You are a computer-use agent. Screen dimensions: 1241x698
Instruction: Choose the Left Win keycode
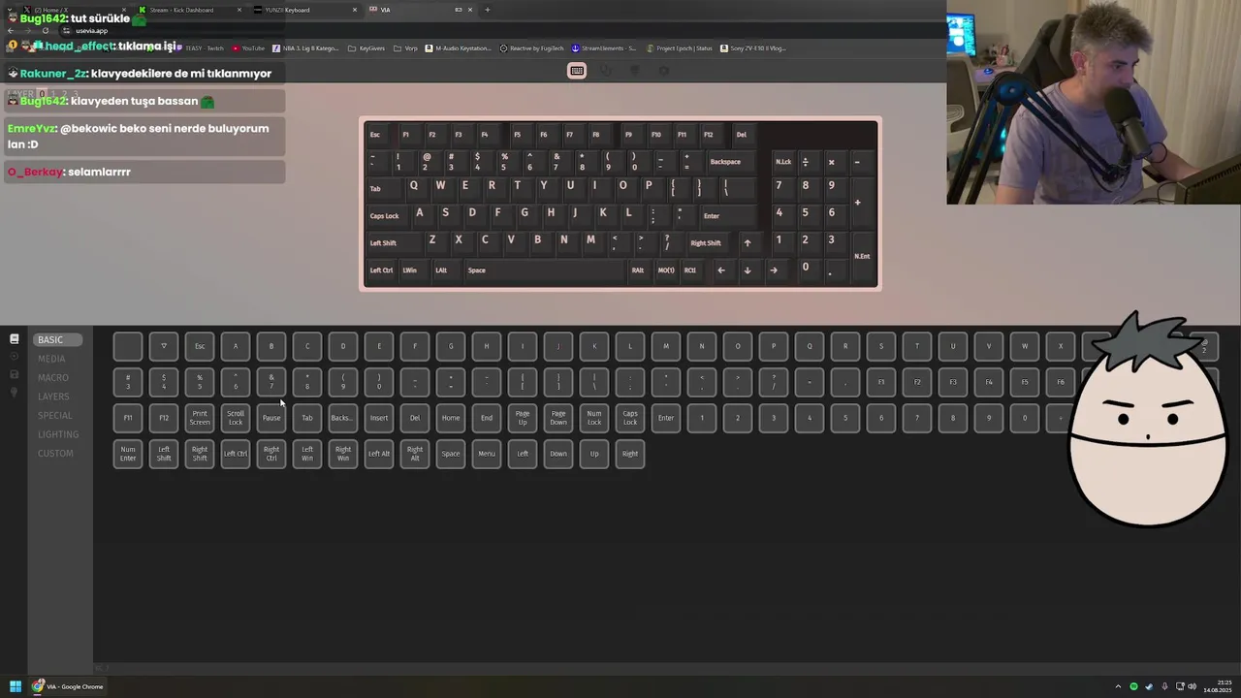tap(307, 454)
